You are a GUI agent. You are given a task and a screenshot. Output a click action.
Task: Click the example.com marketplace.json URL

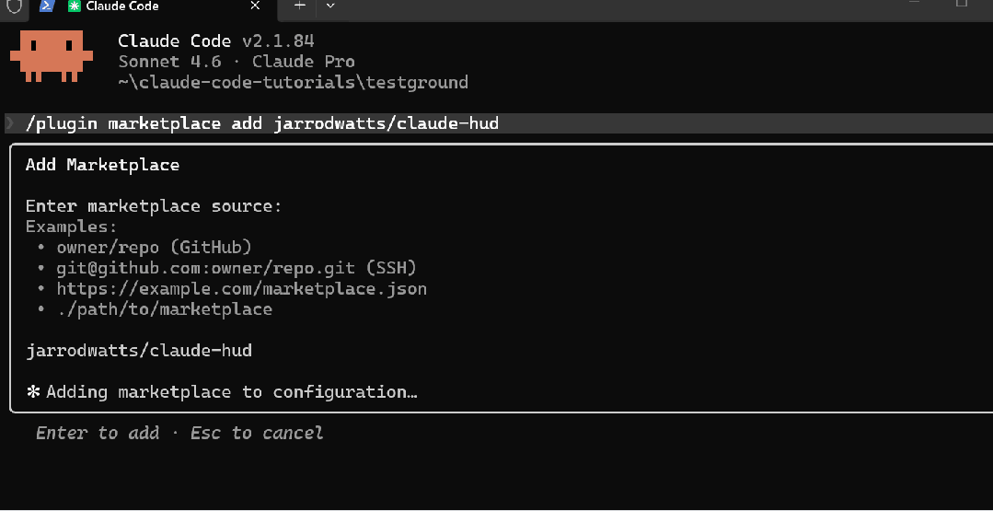coord(241,289)
